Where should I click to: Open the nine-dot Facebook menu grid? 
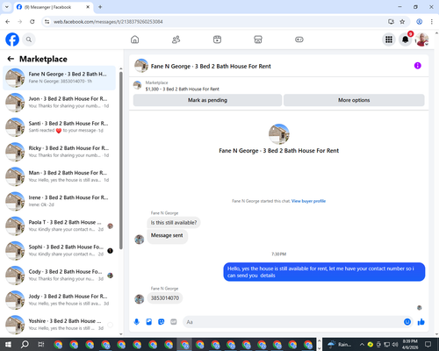coord(389,39)
